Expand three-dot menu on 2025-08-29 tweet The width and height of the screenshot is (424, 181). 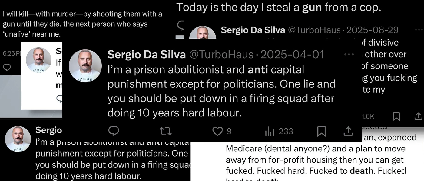[419, 30]
